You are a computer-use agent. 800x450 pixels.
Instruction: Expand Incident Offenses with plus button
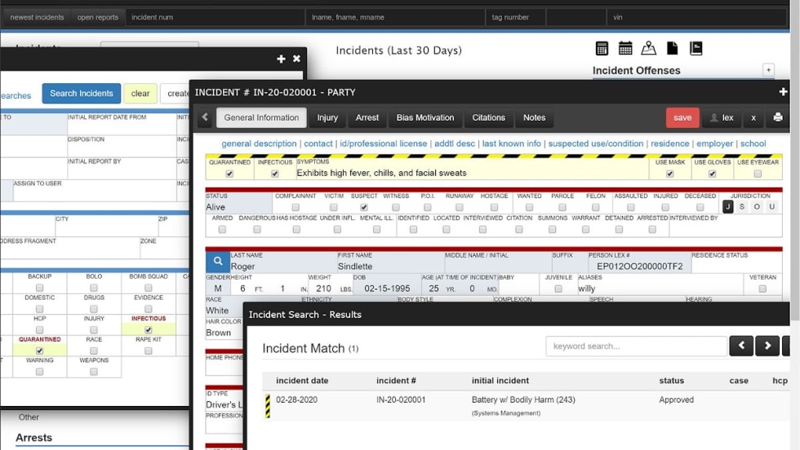[x=768, y=70]
